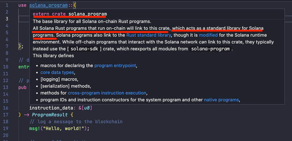Open the Rust standard library link
This screenshot has width=292, height=141.
149,35
